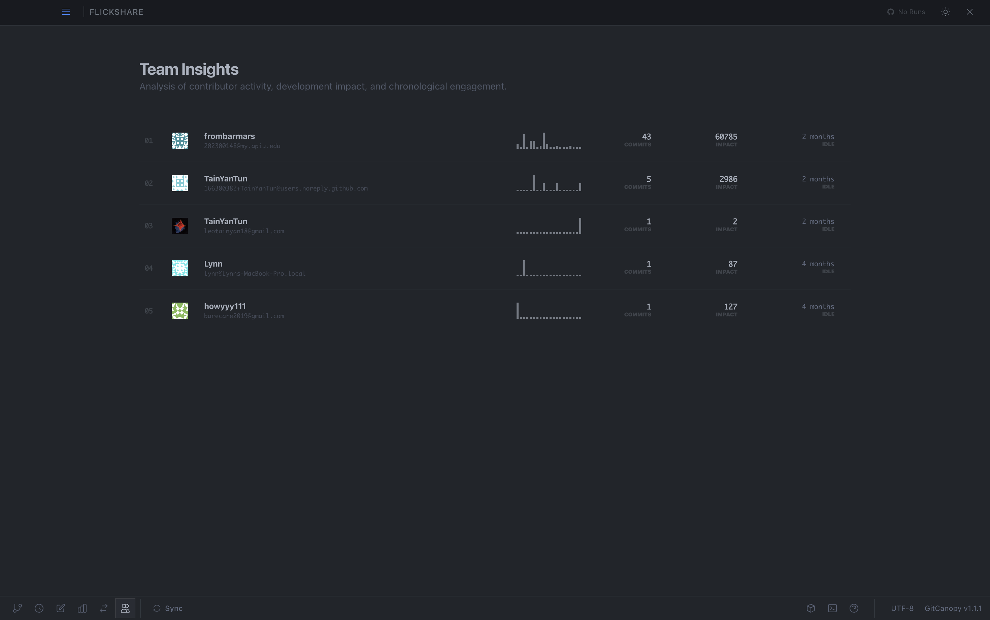Image resolution: width=990 pixels, height=620 pixels.
Task: Select the Lynn contributor name
Action: (213, 264)
